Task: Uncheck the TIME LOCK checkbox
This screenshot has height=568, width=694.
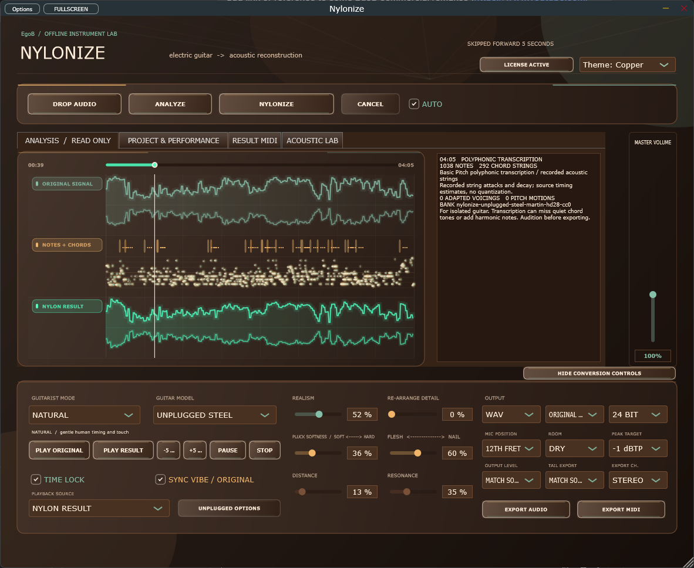Action: [x=36, y=479]
